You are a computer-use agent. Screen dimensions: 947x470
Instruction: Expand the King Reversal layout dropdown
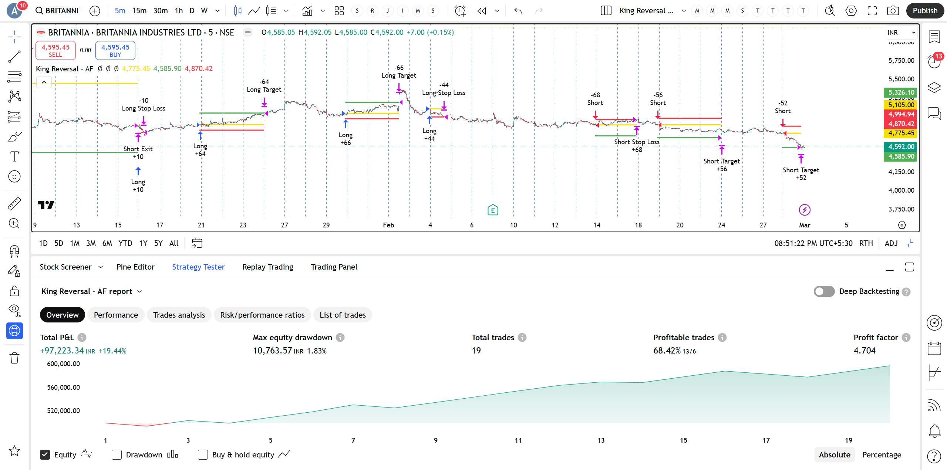pyautogui.click(x=684, y=11)
